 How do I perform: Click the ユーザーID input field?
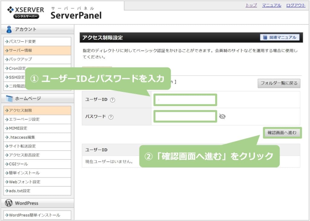coord(185,100)
